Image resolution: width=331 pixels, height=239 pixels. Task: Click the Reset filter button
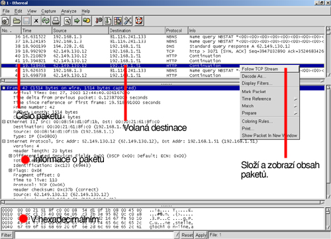point(187,235)
